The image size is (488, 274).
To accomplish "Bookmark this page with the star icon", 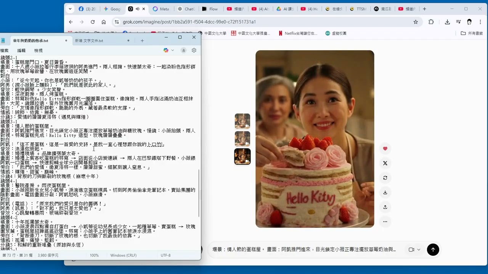I will coord(416,22).
